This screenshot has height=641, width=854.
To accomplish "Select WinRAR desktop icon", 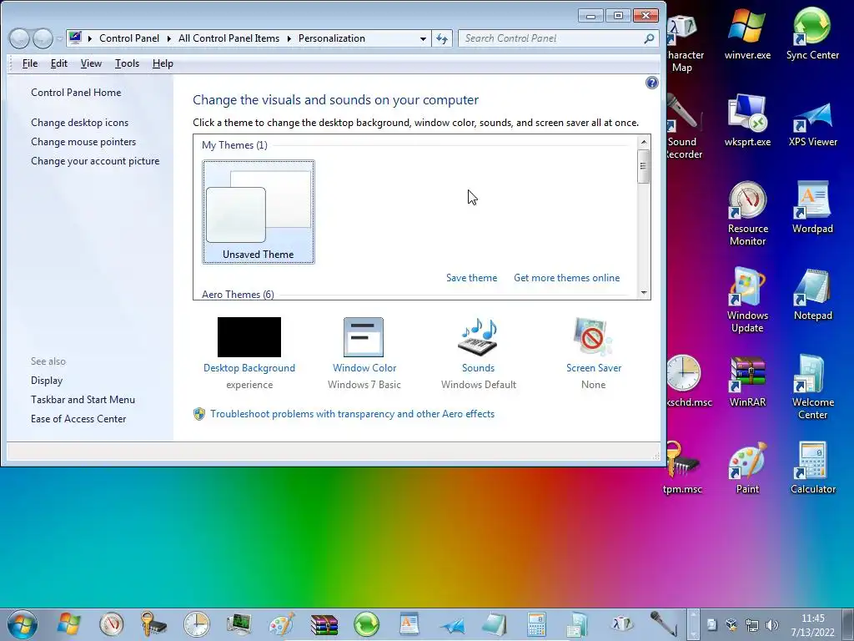I will click(747, 381).
